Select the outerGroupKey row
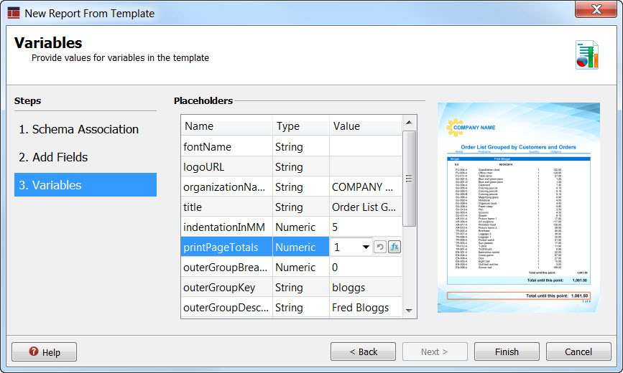The width and height of the screenshot is (623, 373). tap(226, 288)
